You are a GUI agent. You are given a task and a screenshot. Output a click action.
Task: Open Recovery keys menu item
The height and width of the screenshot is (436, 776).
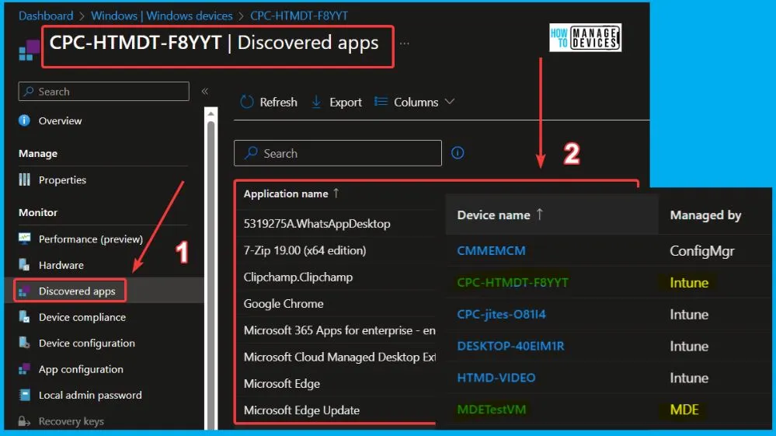click(x=71, y=421)
